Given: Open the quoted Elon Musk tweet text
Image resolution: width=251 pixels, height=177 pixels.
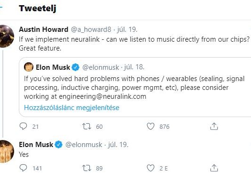Looking at the screenshot, I should coord(134,88).
